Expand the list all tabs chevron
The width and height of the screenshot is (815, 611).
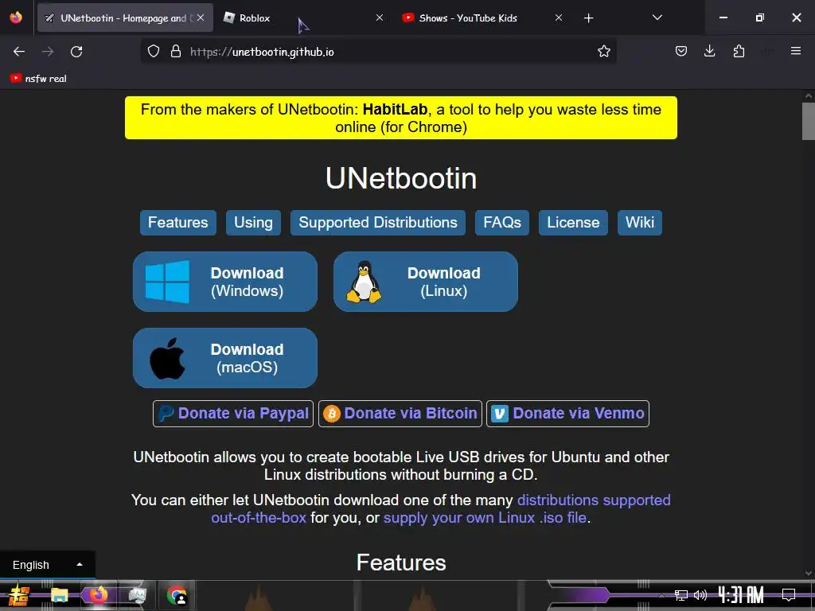tap(657, 18)
